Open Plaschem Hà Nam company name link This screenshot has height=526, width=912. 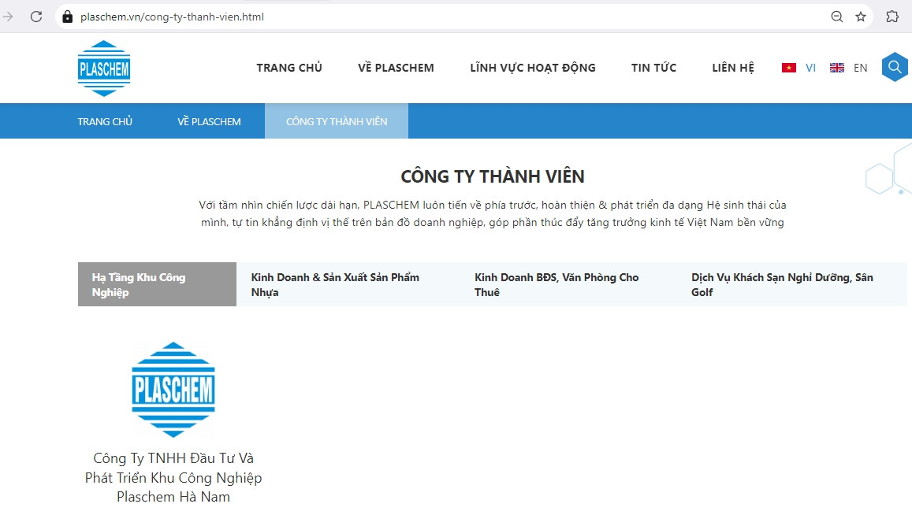pyautogui.click(x=173, y=477)
